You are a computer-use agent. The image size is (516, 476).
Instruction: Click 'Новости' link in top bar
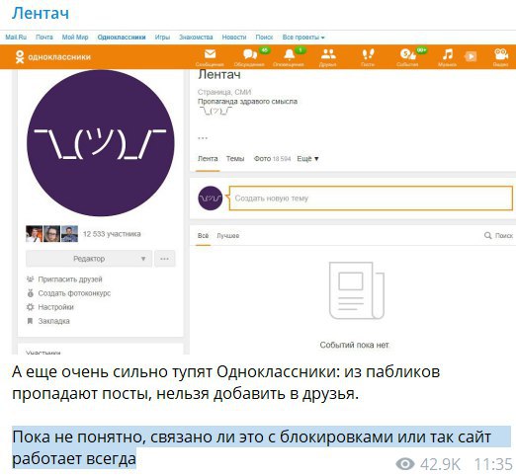coord(234,38)
